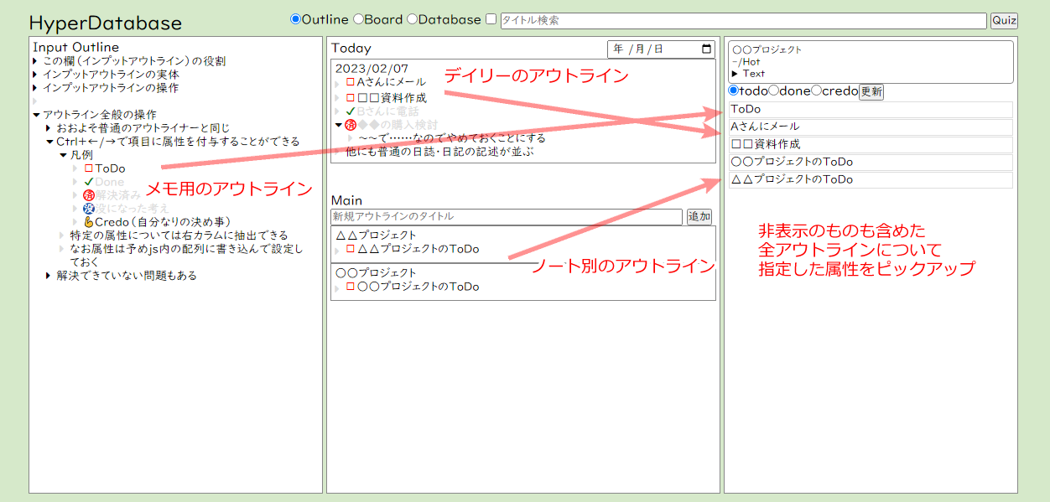This screenshot has height=502, width=1050.
Task: Click the green checkmark icon beside Done in the legend
Action: point(89,182)
